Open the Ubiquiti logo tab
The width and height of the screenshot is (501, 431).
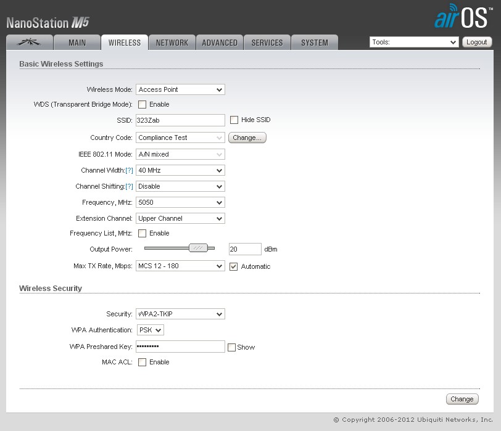[x=29, y=43]
